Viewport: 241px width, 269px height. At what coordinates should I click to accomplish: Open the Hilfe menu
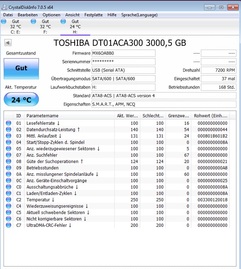112,15
